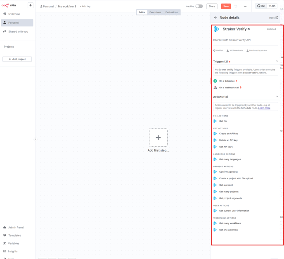Click the verified badge beside Straker Verify
Screen dimensions: 284x259
click(x=248, y=29)
